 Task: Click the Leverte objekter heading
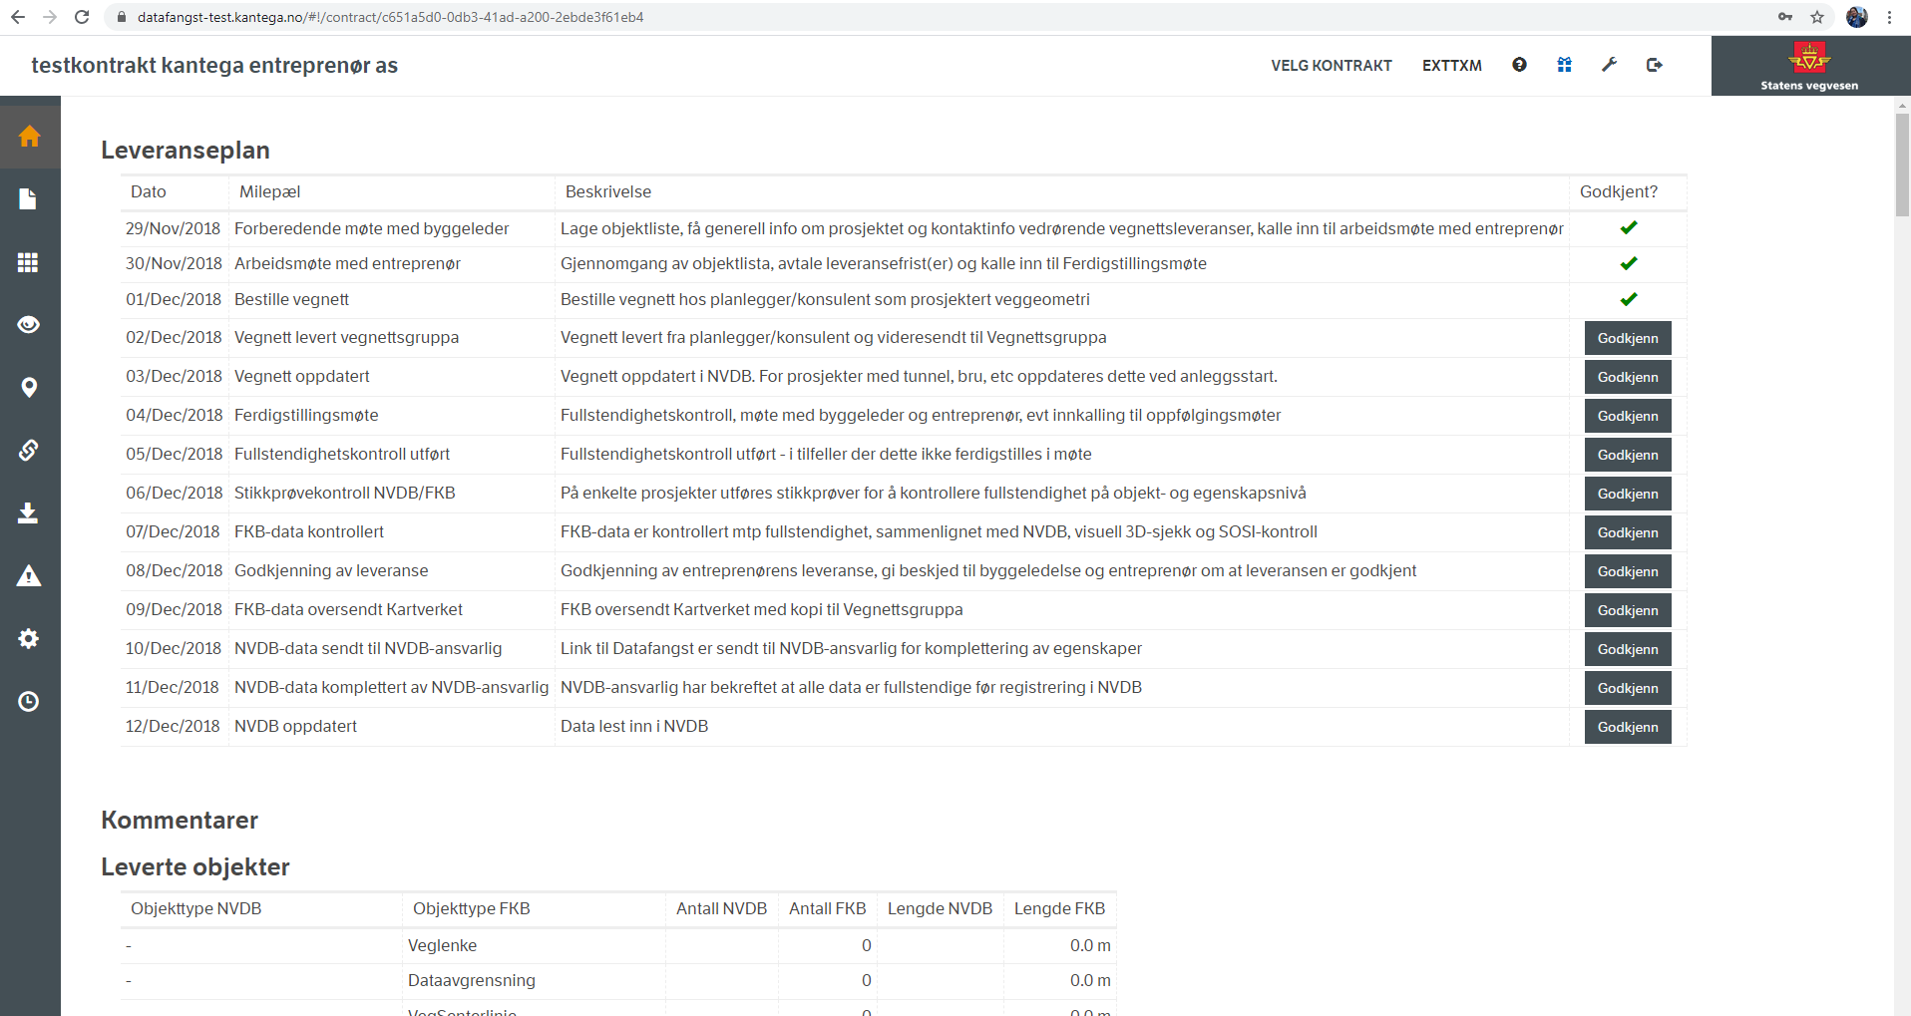(x=195, y=866)
